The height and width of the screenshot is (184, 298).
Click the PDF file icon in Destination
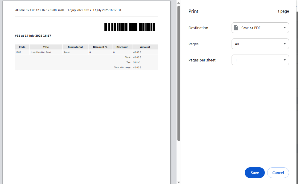click(x=236, y=28)
